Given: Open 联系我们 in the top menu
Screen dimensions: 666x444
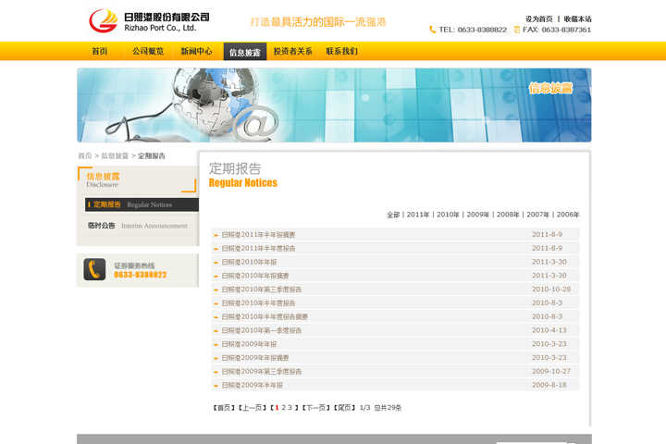Looking at the screenshot, I should tap(341, 52).
